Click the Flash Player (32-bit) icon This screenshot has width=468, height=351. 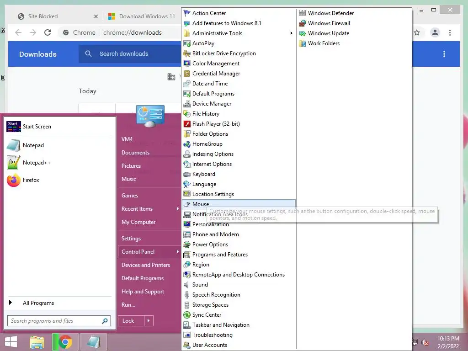[187, 124]
